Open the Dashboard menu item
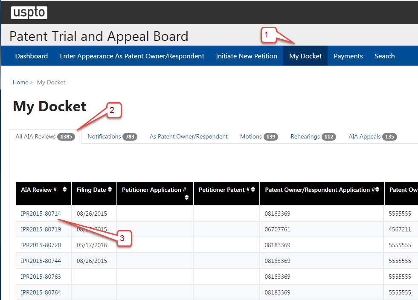 coord(32,56)
